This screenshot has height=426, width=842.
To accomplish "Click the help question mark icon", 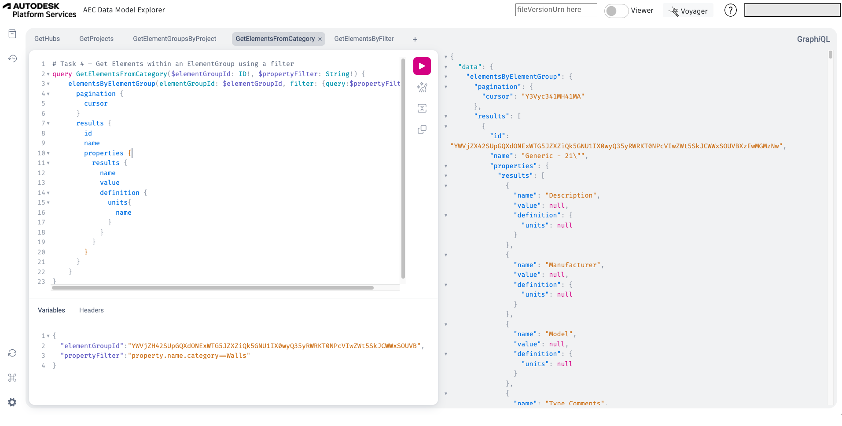I will pos(730,10).
